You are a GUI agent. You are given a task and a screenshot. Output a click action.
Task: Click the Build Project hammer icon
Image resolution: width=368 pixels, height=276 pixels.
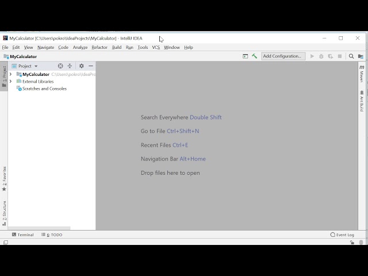coord(254,56)
